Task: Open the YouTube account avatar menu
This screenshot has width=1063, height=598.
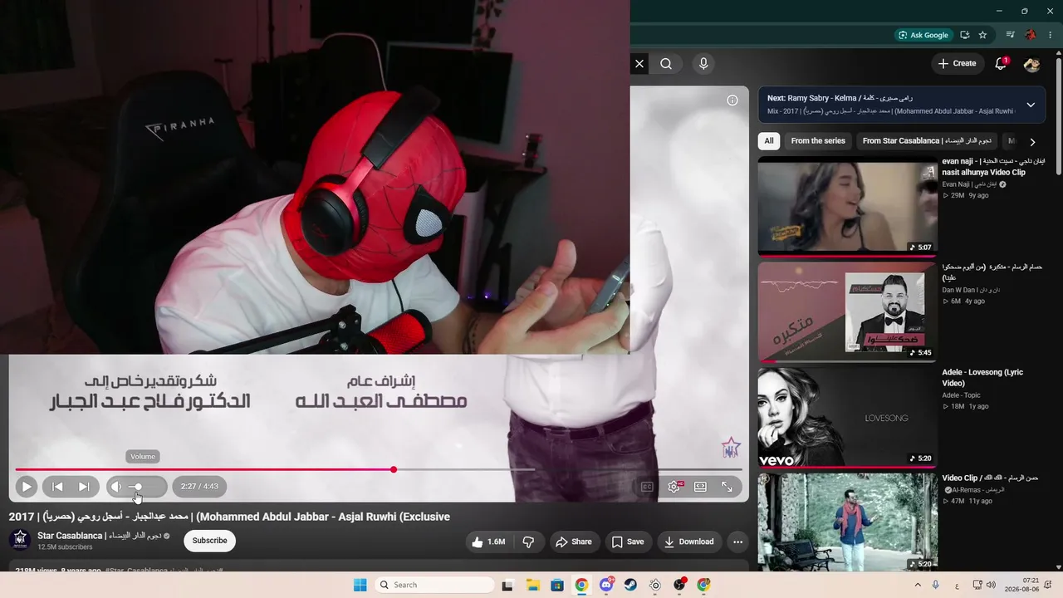Action: [x=1032, y=64]
